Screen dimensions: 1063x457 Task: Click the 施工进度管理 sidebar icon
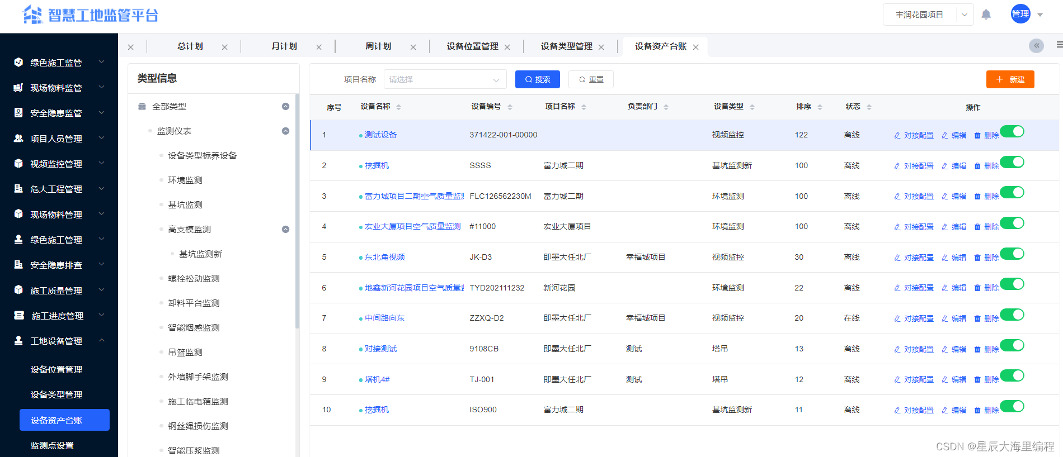pyautogui.click(x=18, y=315)
